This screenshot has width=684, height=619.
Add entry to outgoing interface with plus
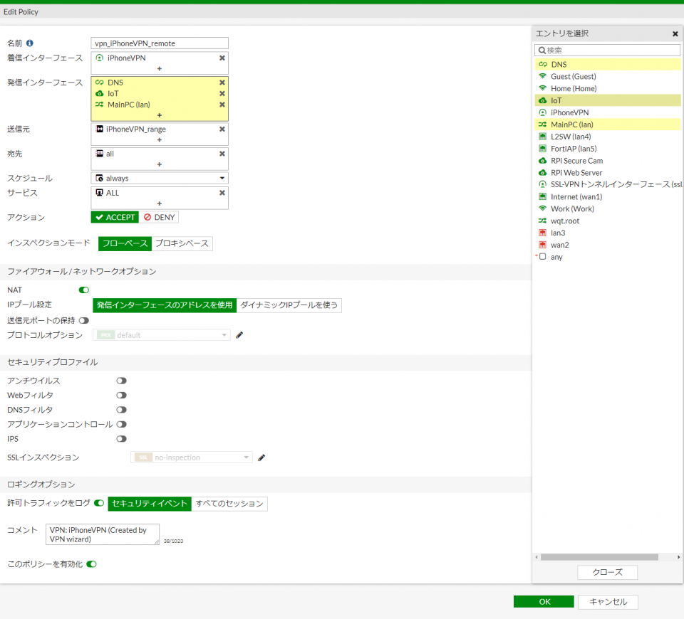coord(159,115)
